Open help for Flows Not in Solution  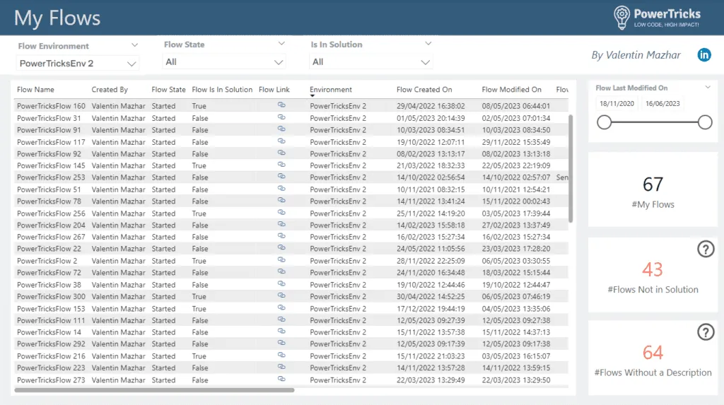click(706, 250)
